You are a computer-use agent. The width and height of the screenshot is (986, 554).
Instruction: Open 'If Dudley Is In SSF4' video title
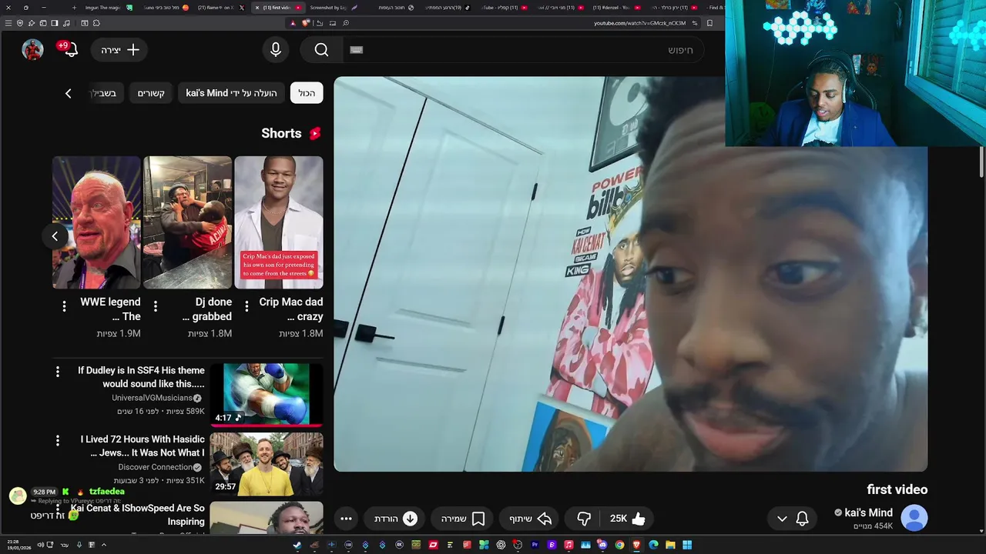141,377
